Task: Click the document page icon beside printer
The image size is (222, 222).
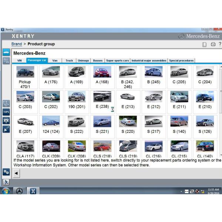Action: point(205,44)
